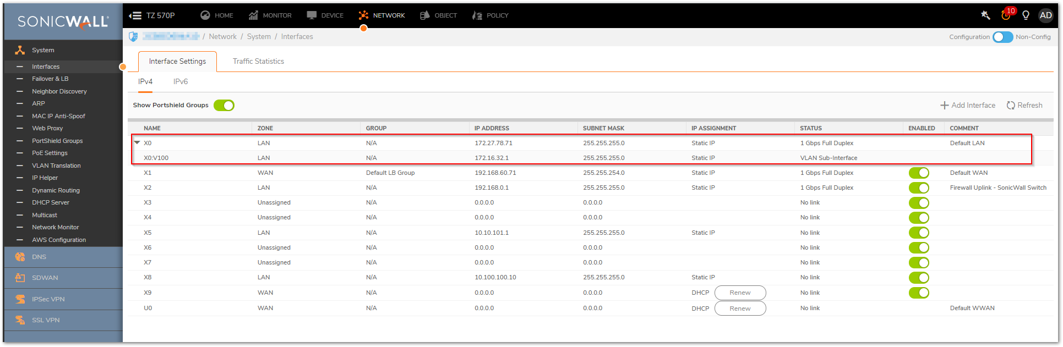Refresh the interfaces list
The height and width of the screenshot is (347, 1063).
coord(1024,105)
